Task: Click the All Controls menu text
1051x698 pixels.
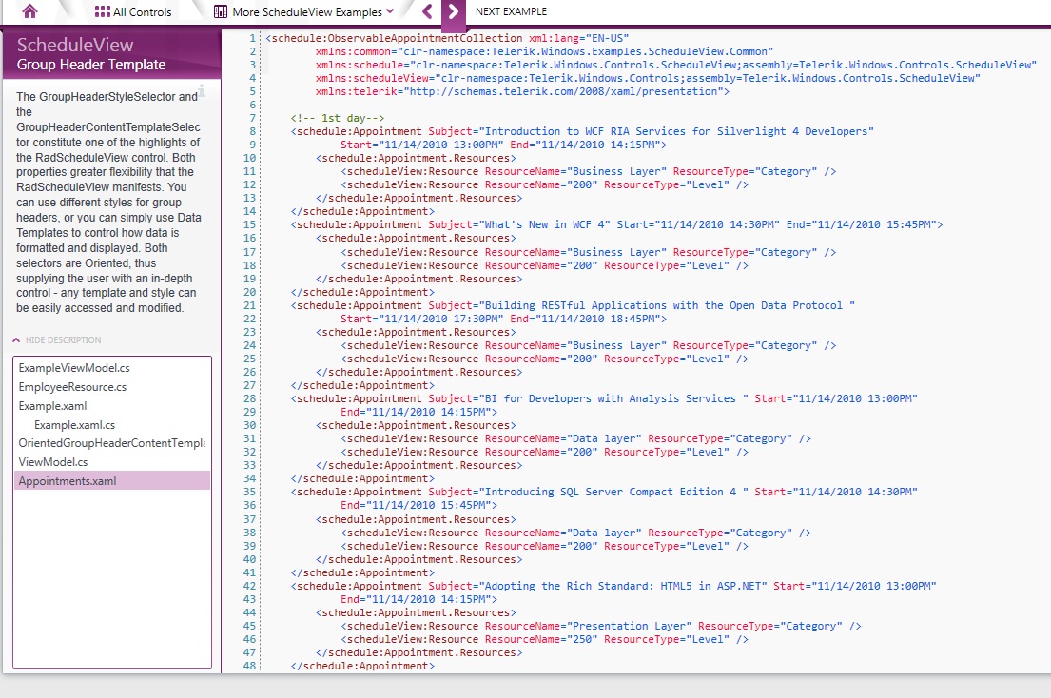Action: coord(142,11)
